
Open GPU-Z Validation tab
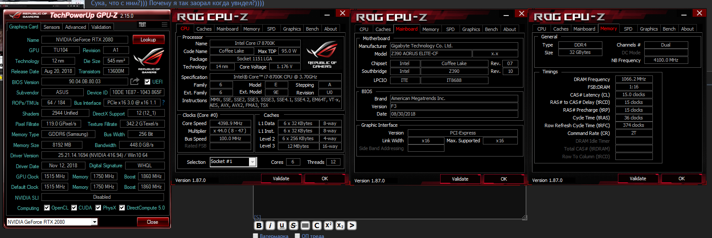tap(101, 27)
